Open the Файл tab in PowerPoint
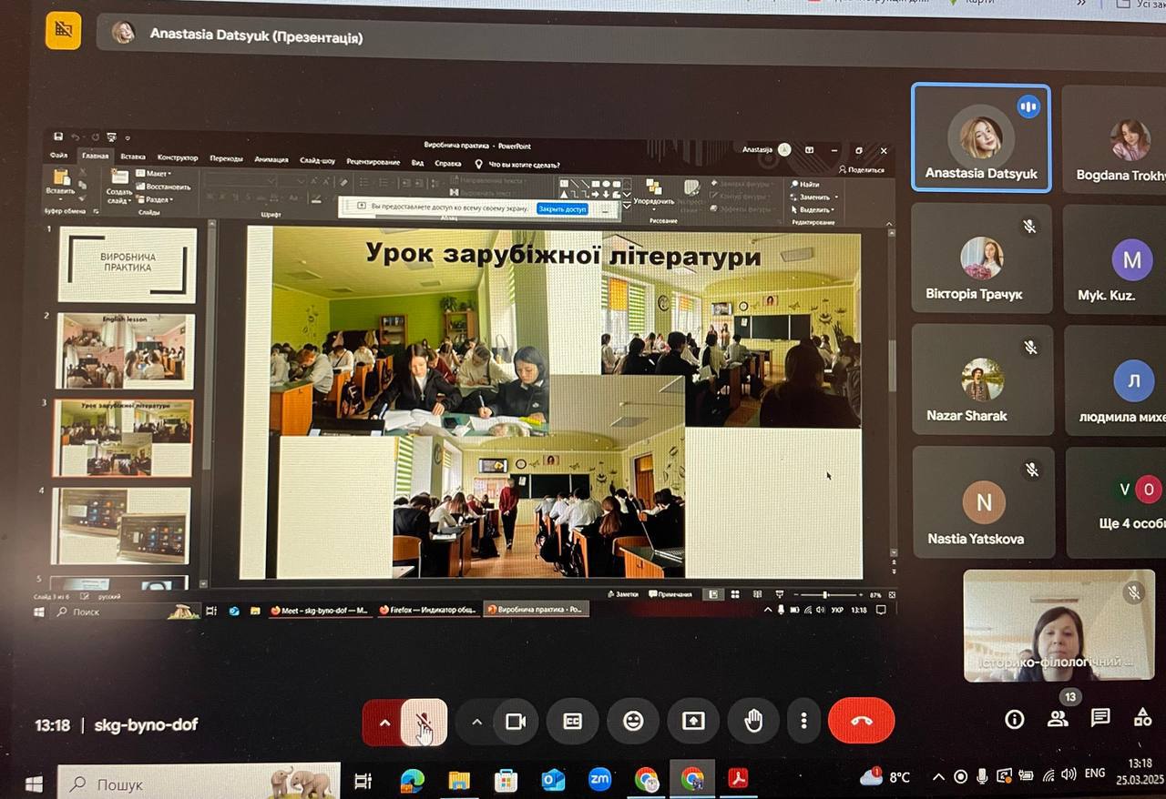 pos(59,157)
